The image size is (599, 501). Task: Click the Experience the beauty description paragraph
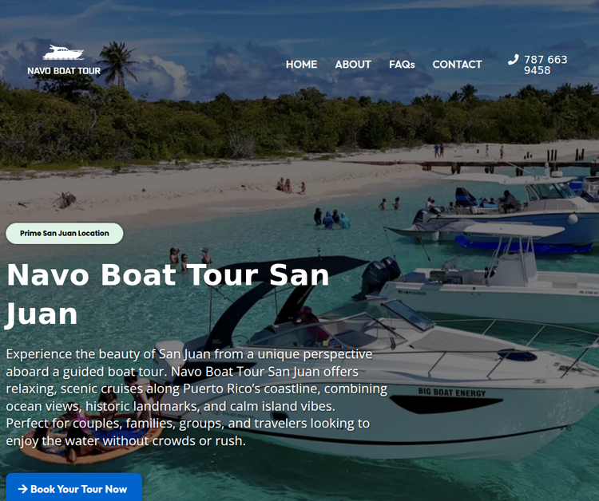[196, 397]
